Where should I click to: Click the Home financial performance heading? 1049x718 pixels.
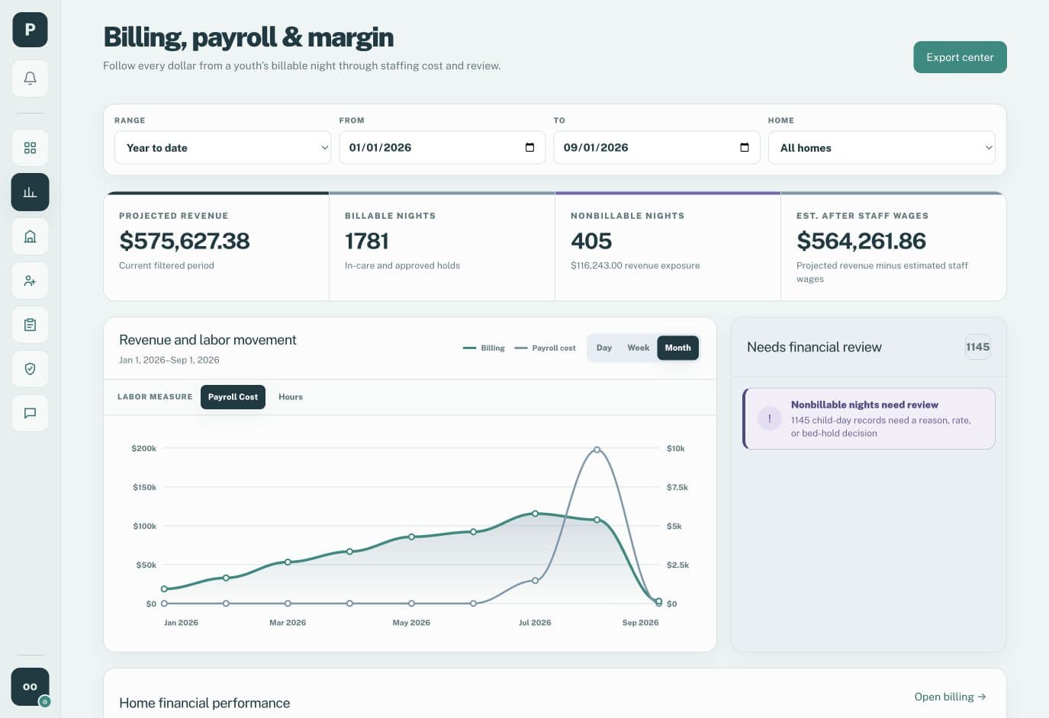click(204, 703)
